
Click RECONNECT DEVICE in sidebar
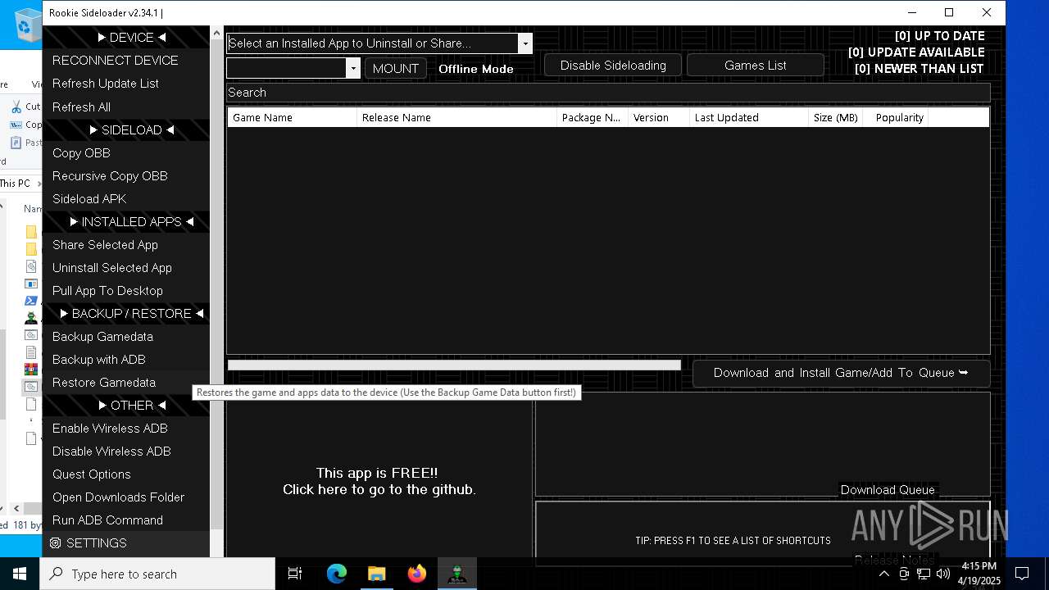(126, 61)
